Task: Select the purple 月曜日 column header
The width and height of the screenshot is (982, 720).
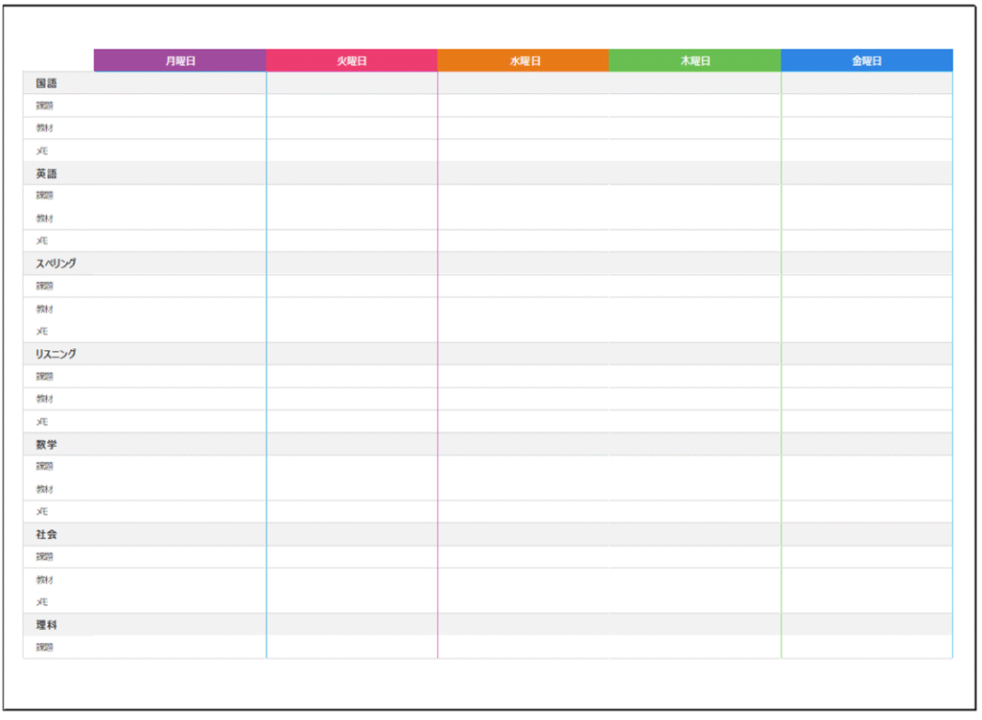Action: pos(179,60)
